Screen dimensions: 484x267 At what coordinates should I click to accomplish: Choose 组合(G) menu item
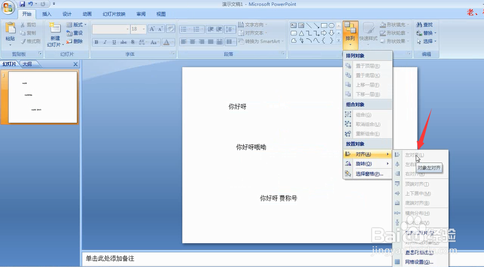367,115
